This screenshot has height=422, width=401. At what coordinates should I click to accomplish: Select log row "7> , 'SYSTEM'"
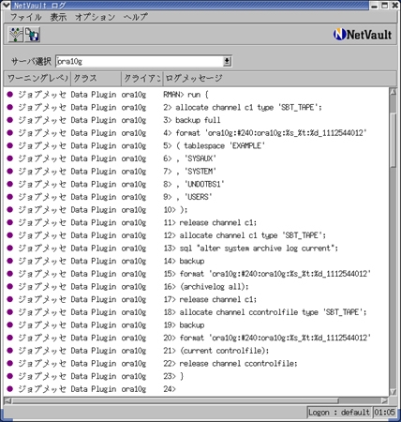pos(197,172)
